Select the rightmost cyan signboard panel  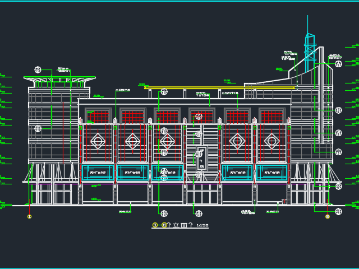click(271, 172)
